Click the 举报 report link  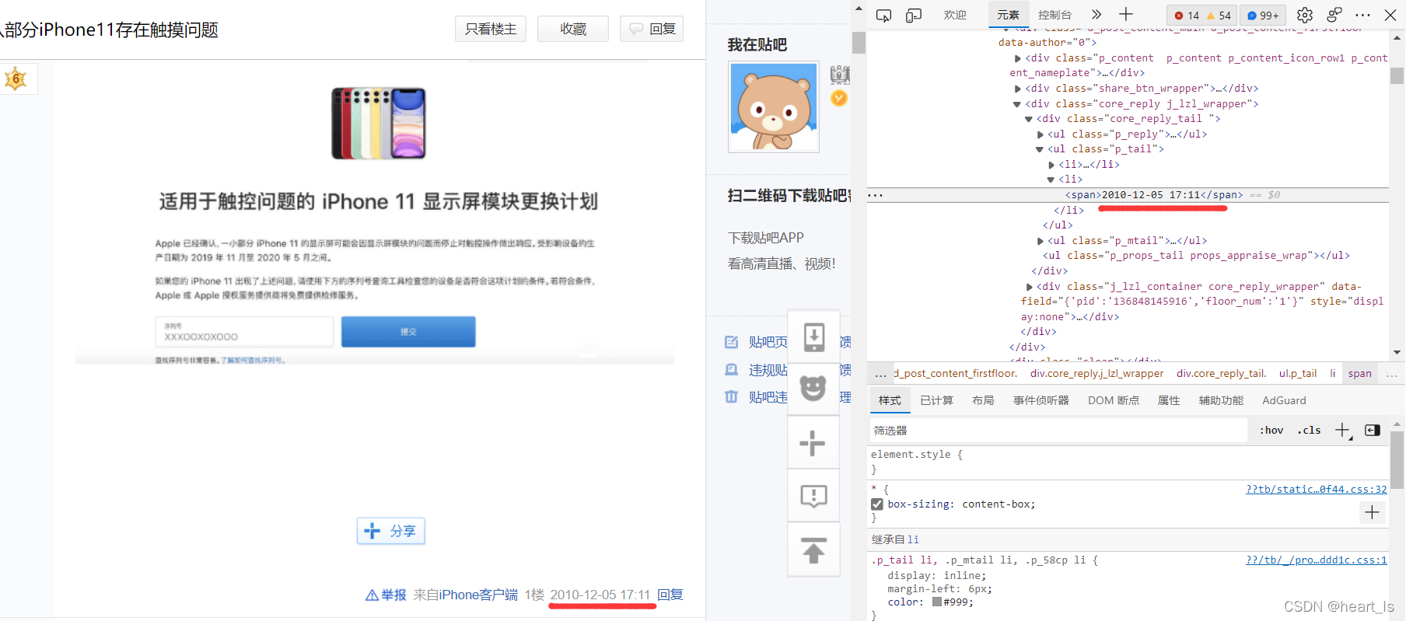pyautogui.click(x=386, y=595)
